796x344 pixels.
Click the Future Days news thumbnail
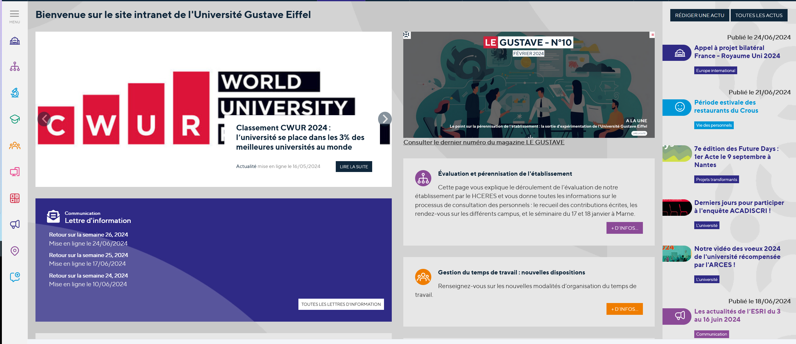coord(677,153)
